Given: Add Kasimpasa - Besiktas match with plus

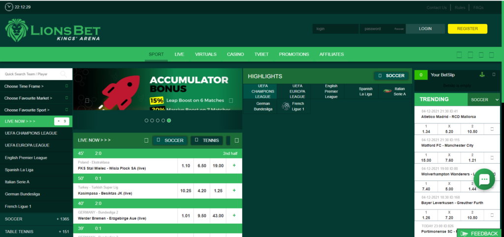Looking at the screenshot, I should click(x=234, y=190).
